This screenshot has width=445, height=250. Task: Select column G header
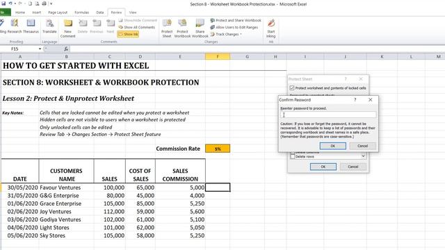pos(248,57)
